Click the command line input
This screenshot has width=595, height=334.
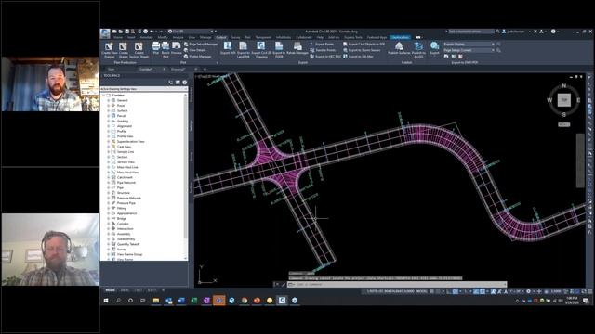coord(397,284)
